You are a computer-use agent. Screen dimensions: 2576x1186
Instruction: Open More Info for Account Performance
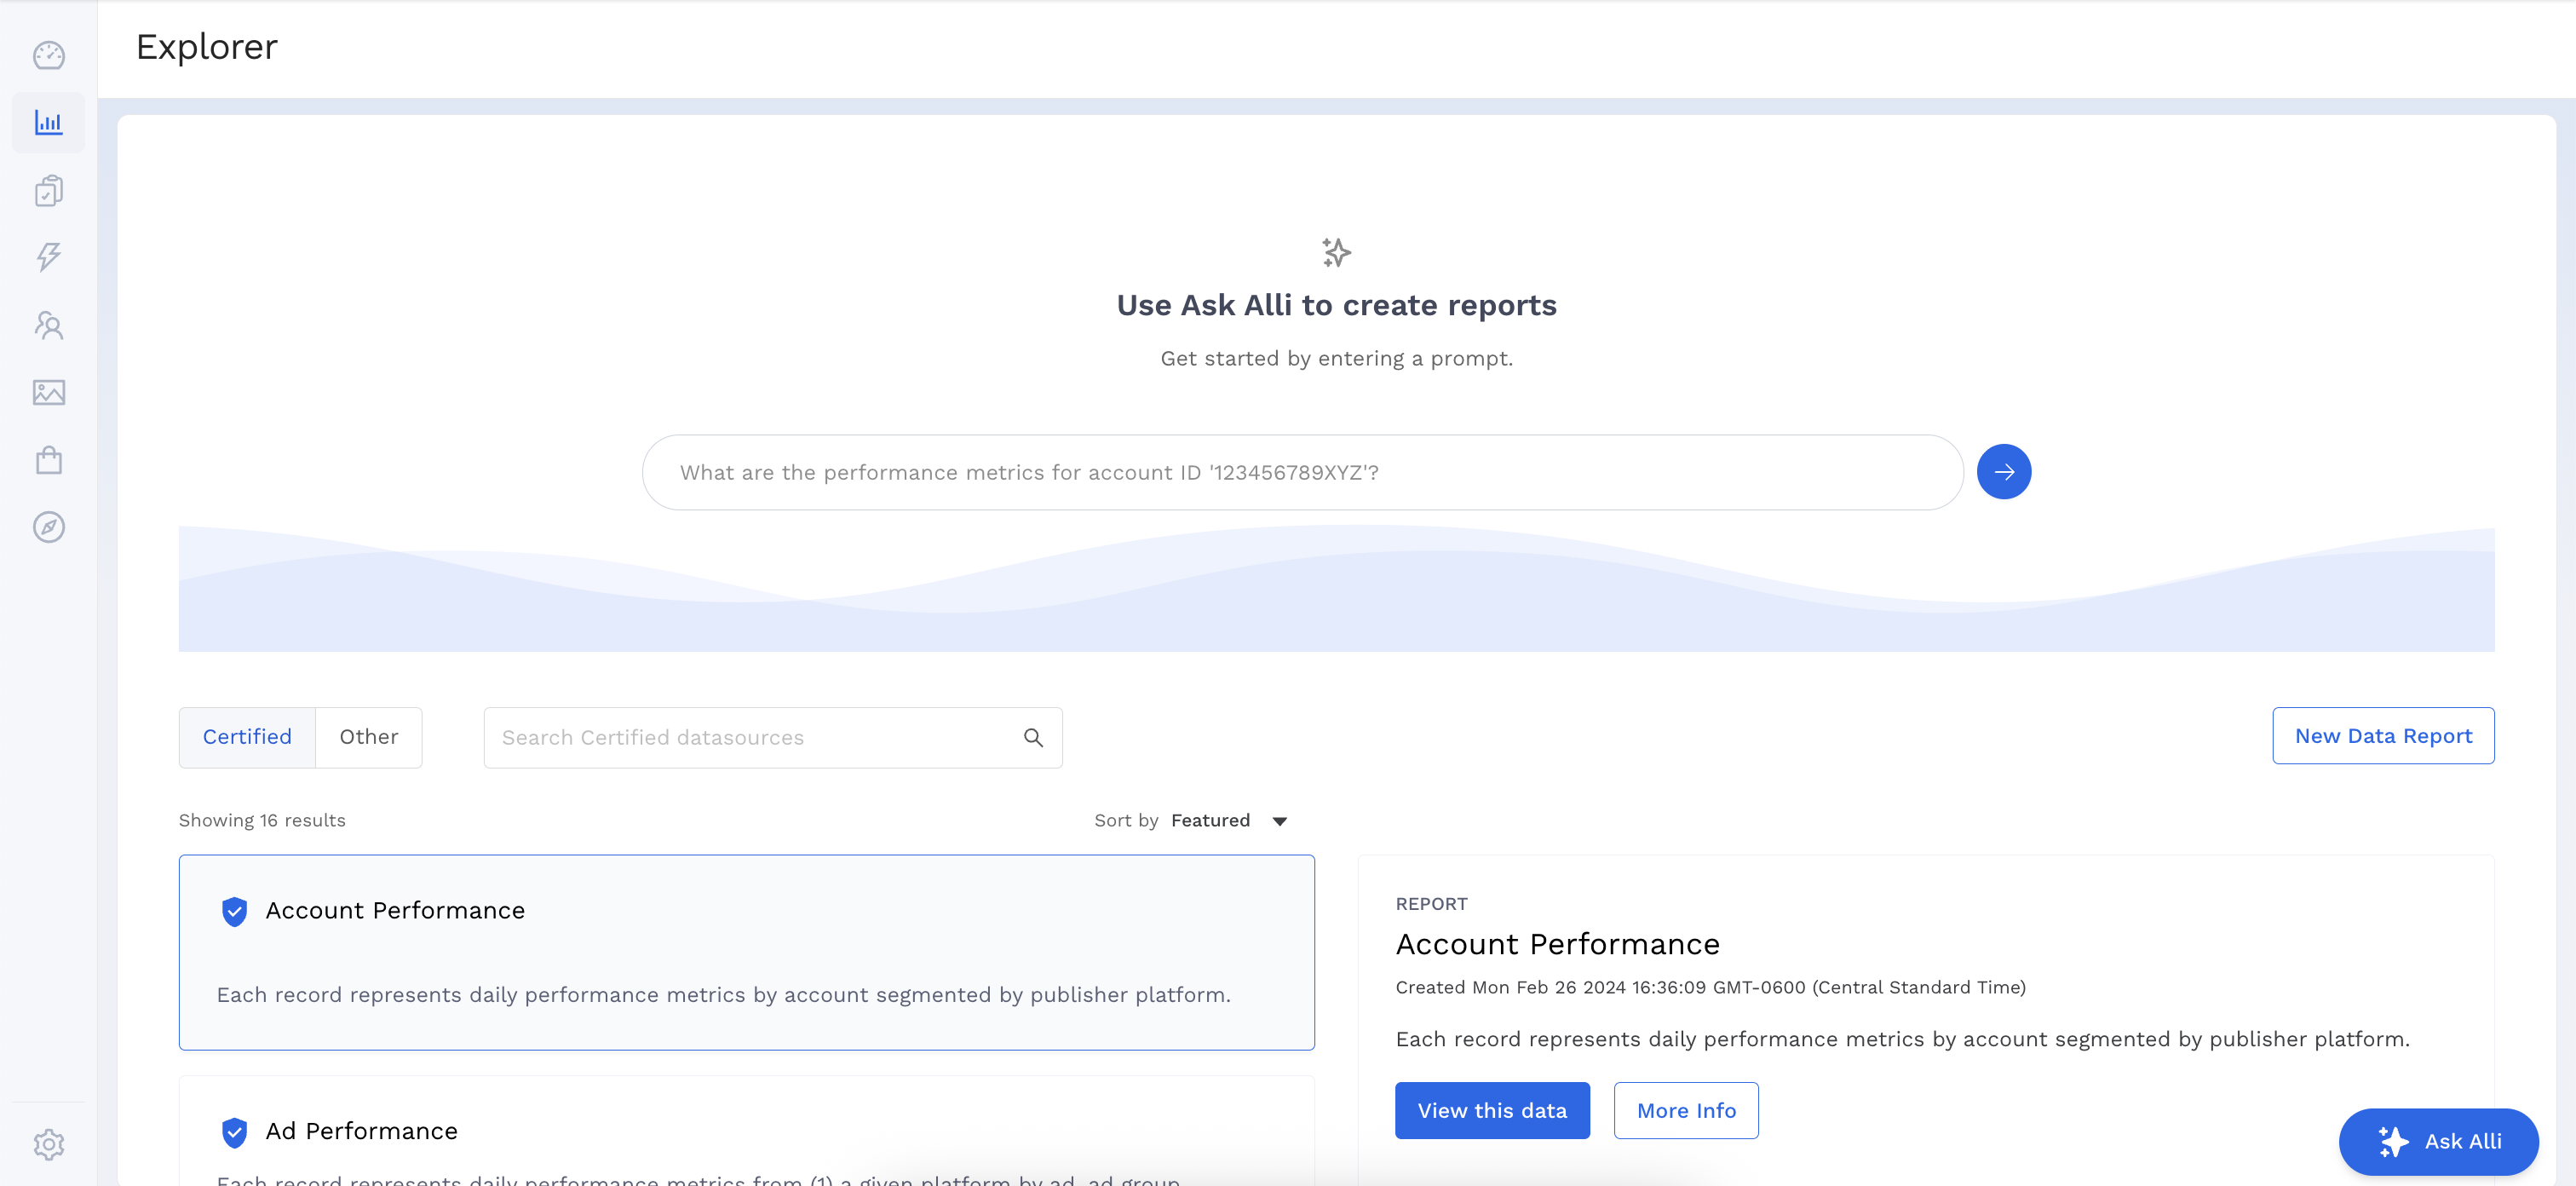tap(1685, 1110)
